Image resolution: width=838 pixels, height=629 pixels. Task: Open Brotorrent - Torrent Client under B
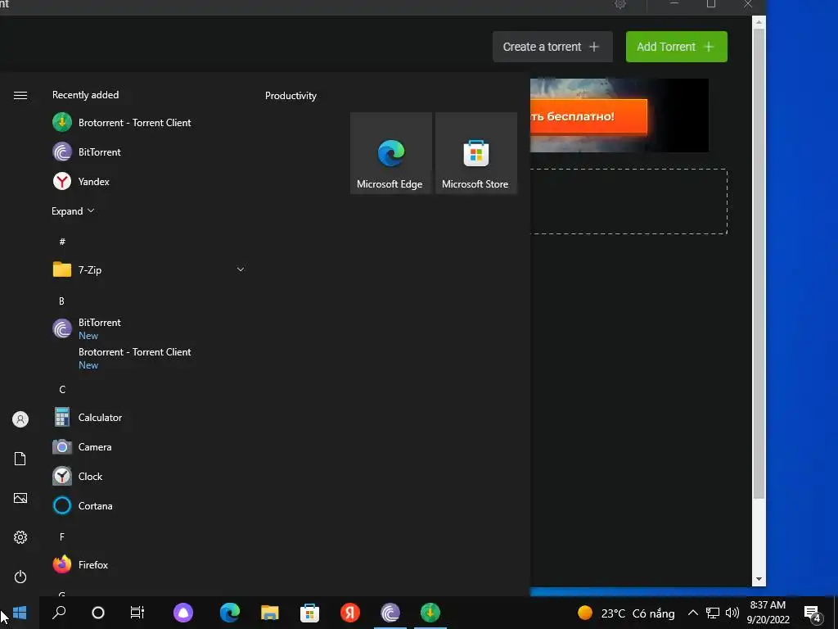135,358
